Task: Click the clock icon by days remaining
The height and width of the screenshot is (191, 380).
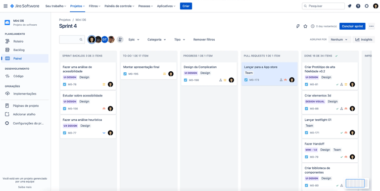Action: [x=313, y=26]
